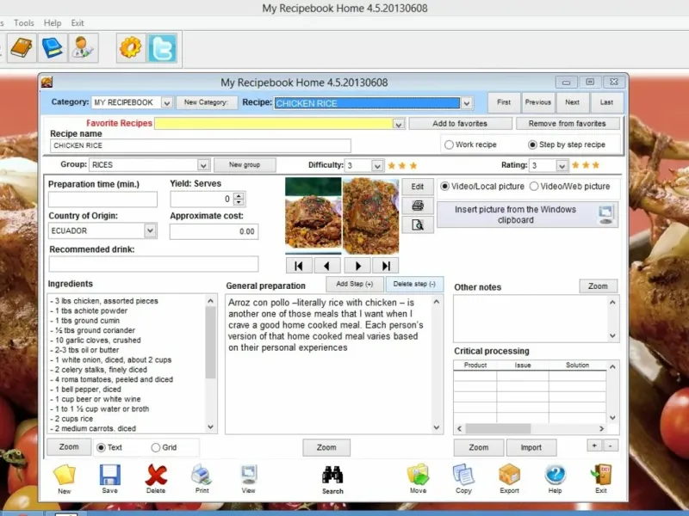
Task: Open settings with the orange gear icon
Action: (131, 47)
